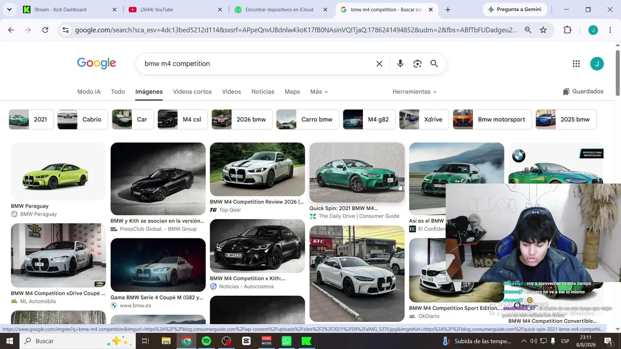This screenshot has width=621, height=349.
Task: Go back to the previous page
Action: [11, 30]
